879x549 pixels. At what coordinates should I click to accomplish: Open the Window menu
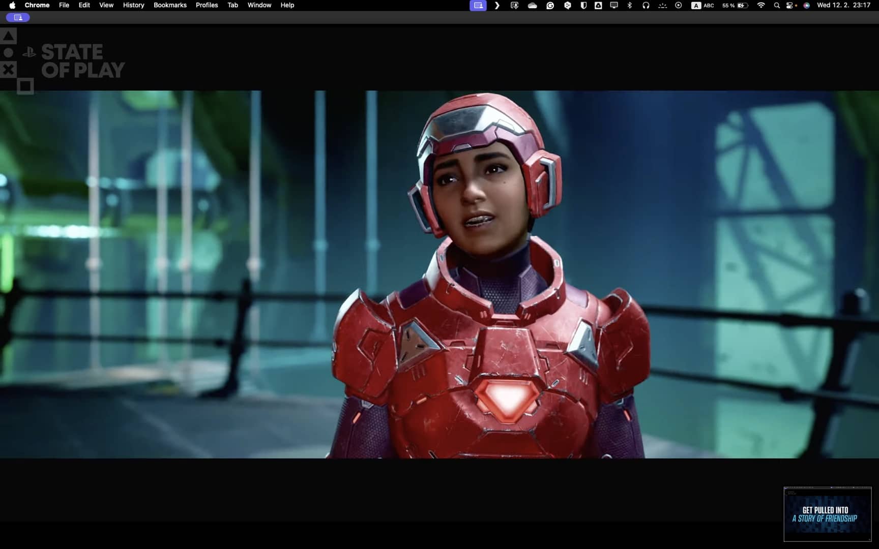(x=259, y=5)
